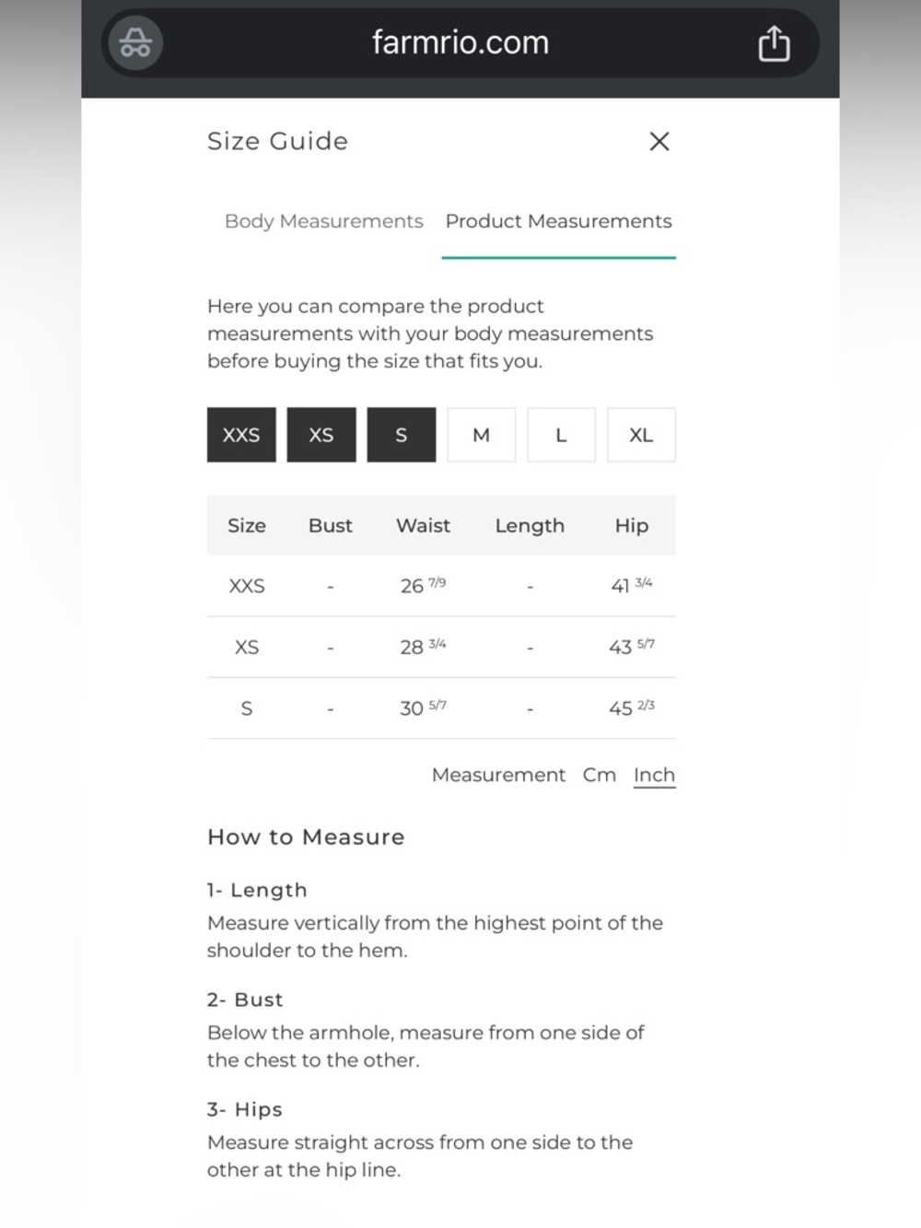
Task: Enable the M size button
Action: 482,435
